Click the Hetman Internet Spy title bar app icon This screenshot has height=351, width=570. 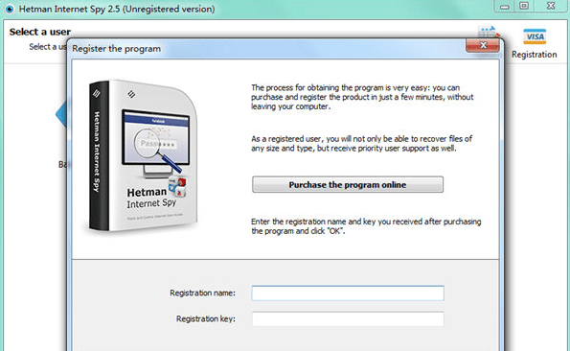[10, 9]
